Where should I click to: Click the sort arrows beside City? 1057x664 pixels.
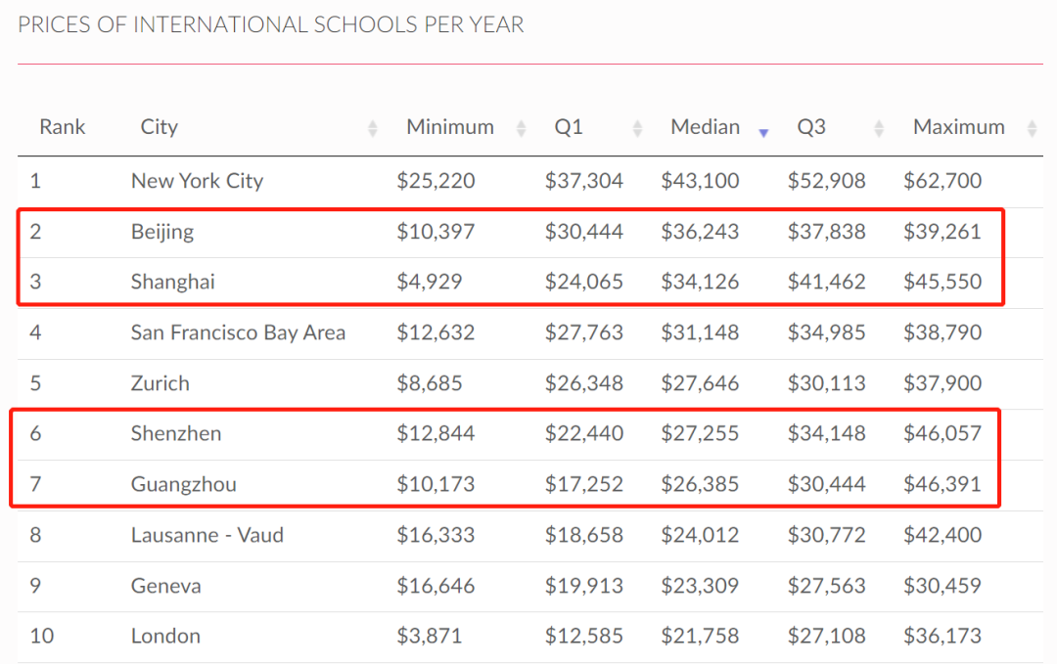373,128
